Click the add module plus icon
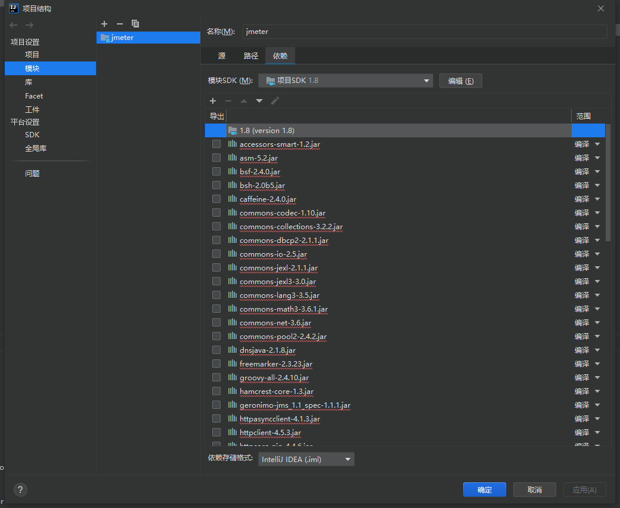This screenshot has height=508, width=620. pyautogui.click(x=104, y=24)
